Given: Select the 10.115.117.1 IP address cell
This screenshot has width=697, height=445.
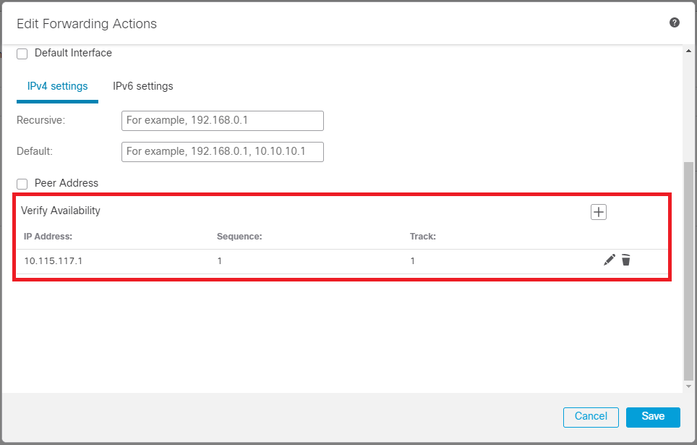Looking at the screenshot, I should click(54, 261).
